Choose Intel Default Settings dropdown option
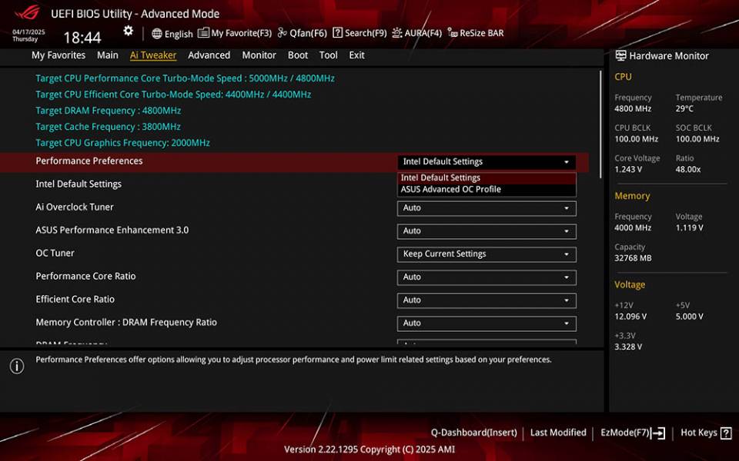This screenshot has height=461, width=739. (487, 177)
